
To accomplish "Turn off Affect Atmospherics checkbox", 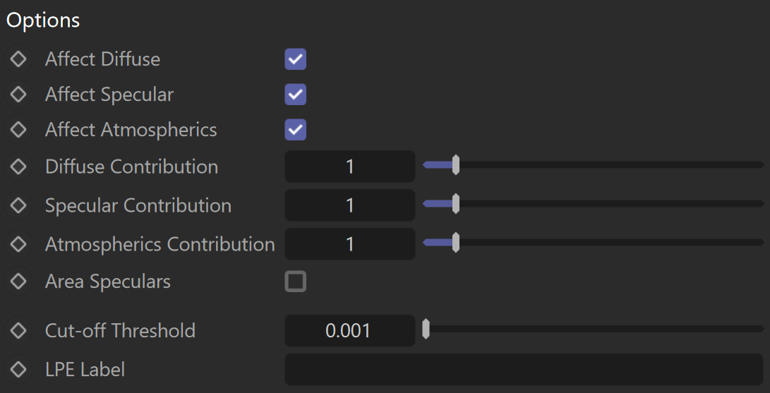I will point(296,130).
